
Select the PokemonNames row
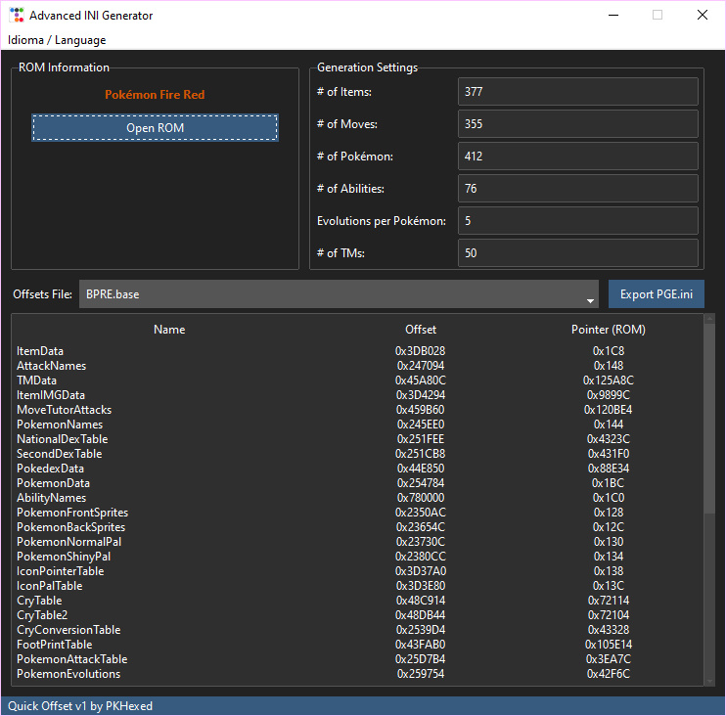pos(60,425)
